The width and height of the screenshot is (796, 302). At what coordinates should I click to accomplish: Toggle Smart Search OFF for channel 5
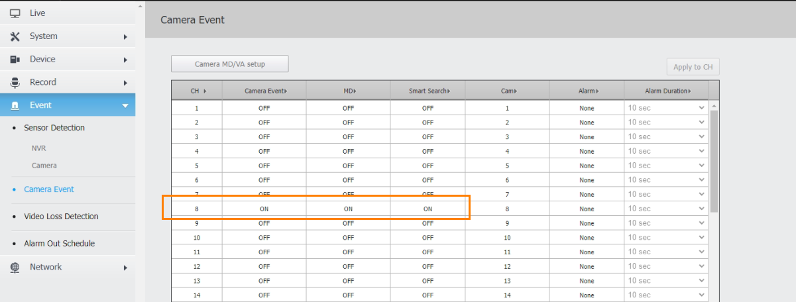click(427, 166)
